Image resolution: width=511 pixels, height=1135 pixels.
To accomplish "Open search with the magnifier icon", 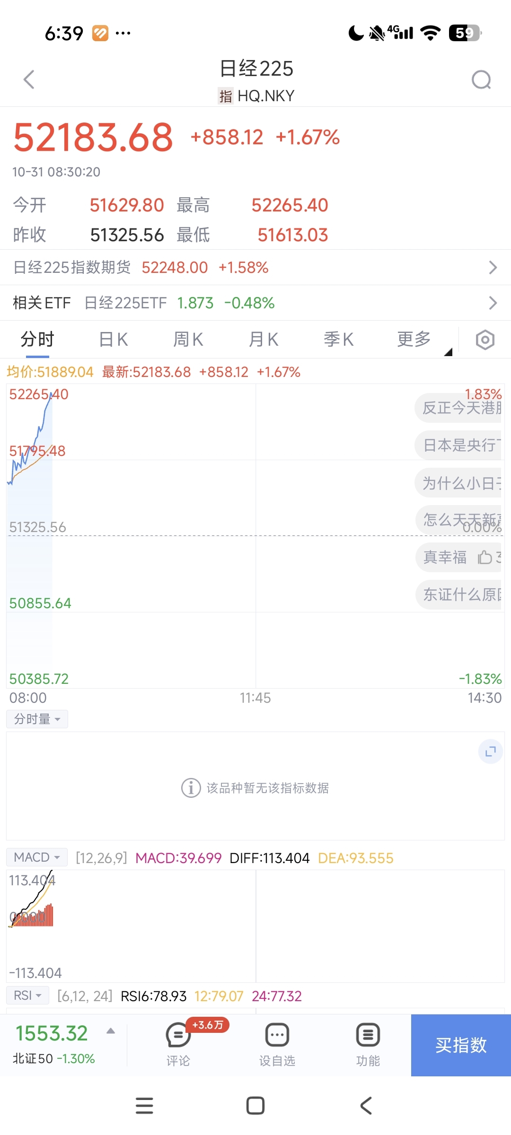I will click(481, 79).
